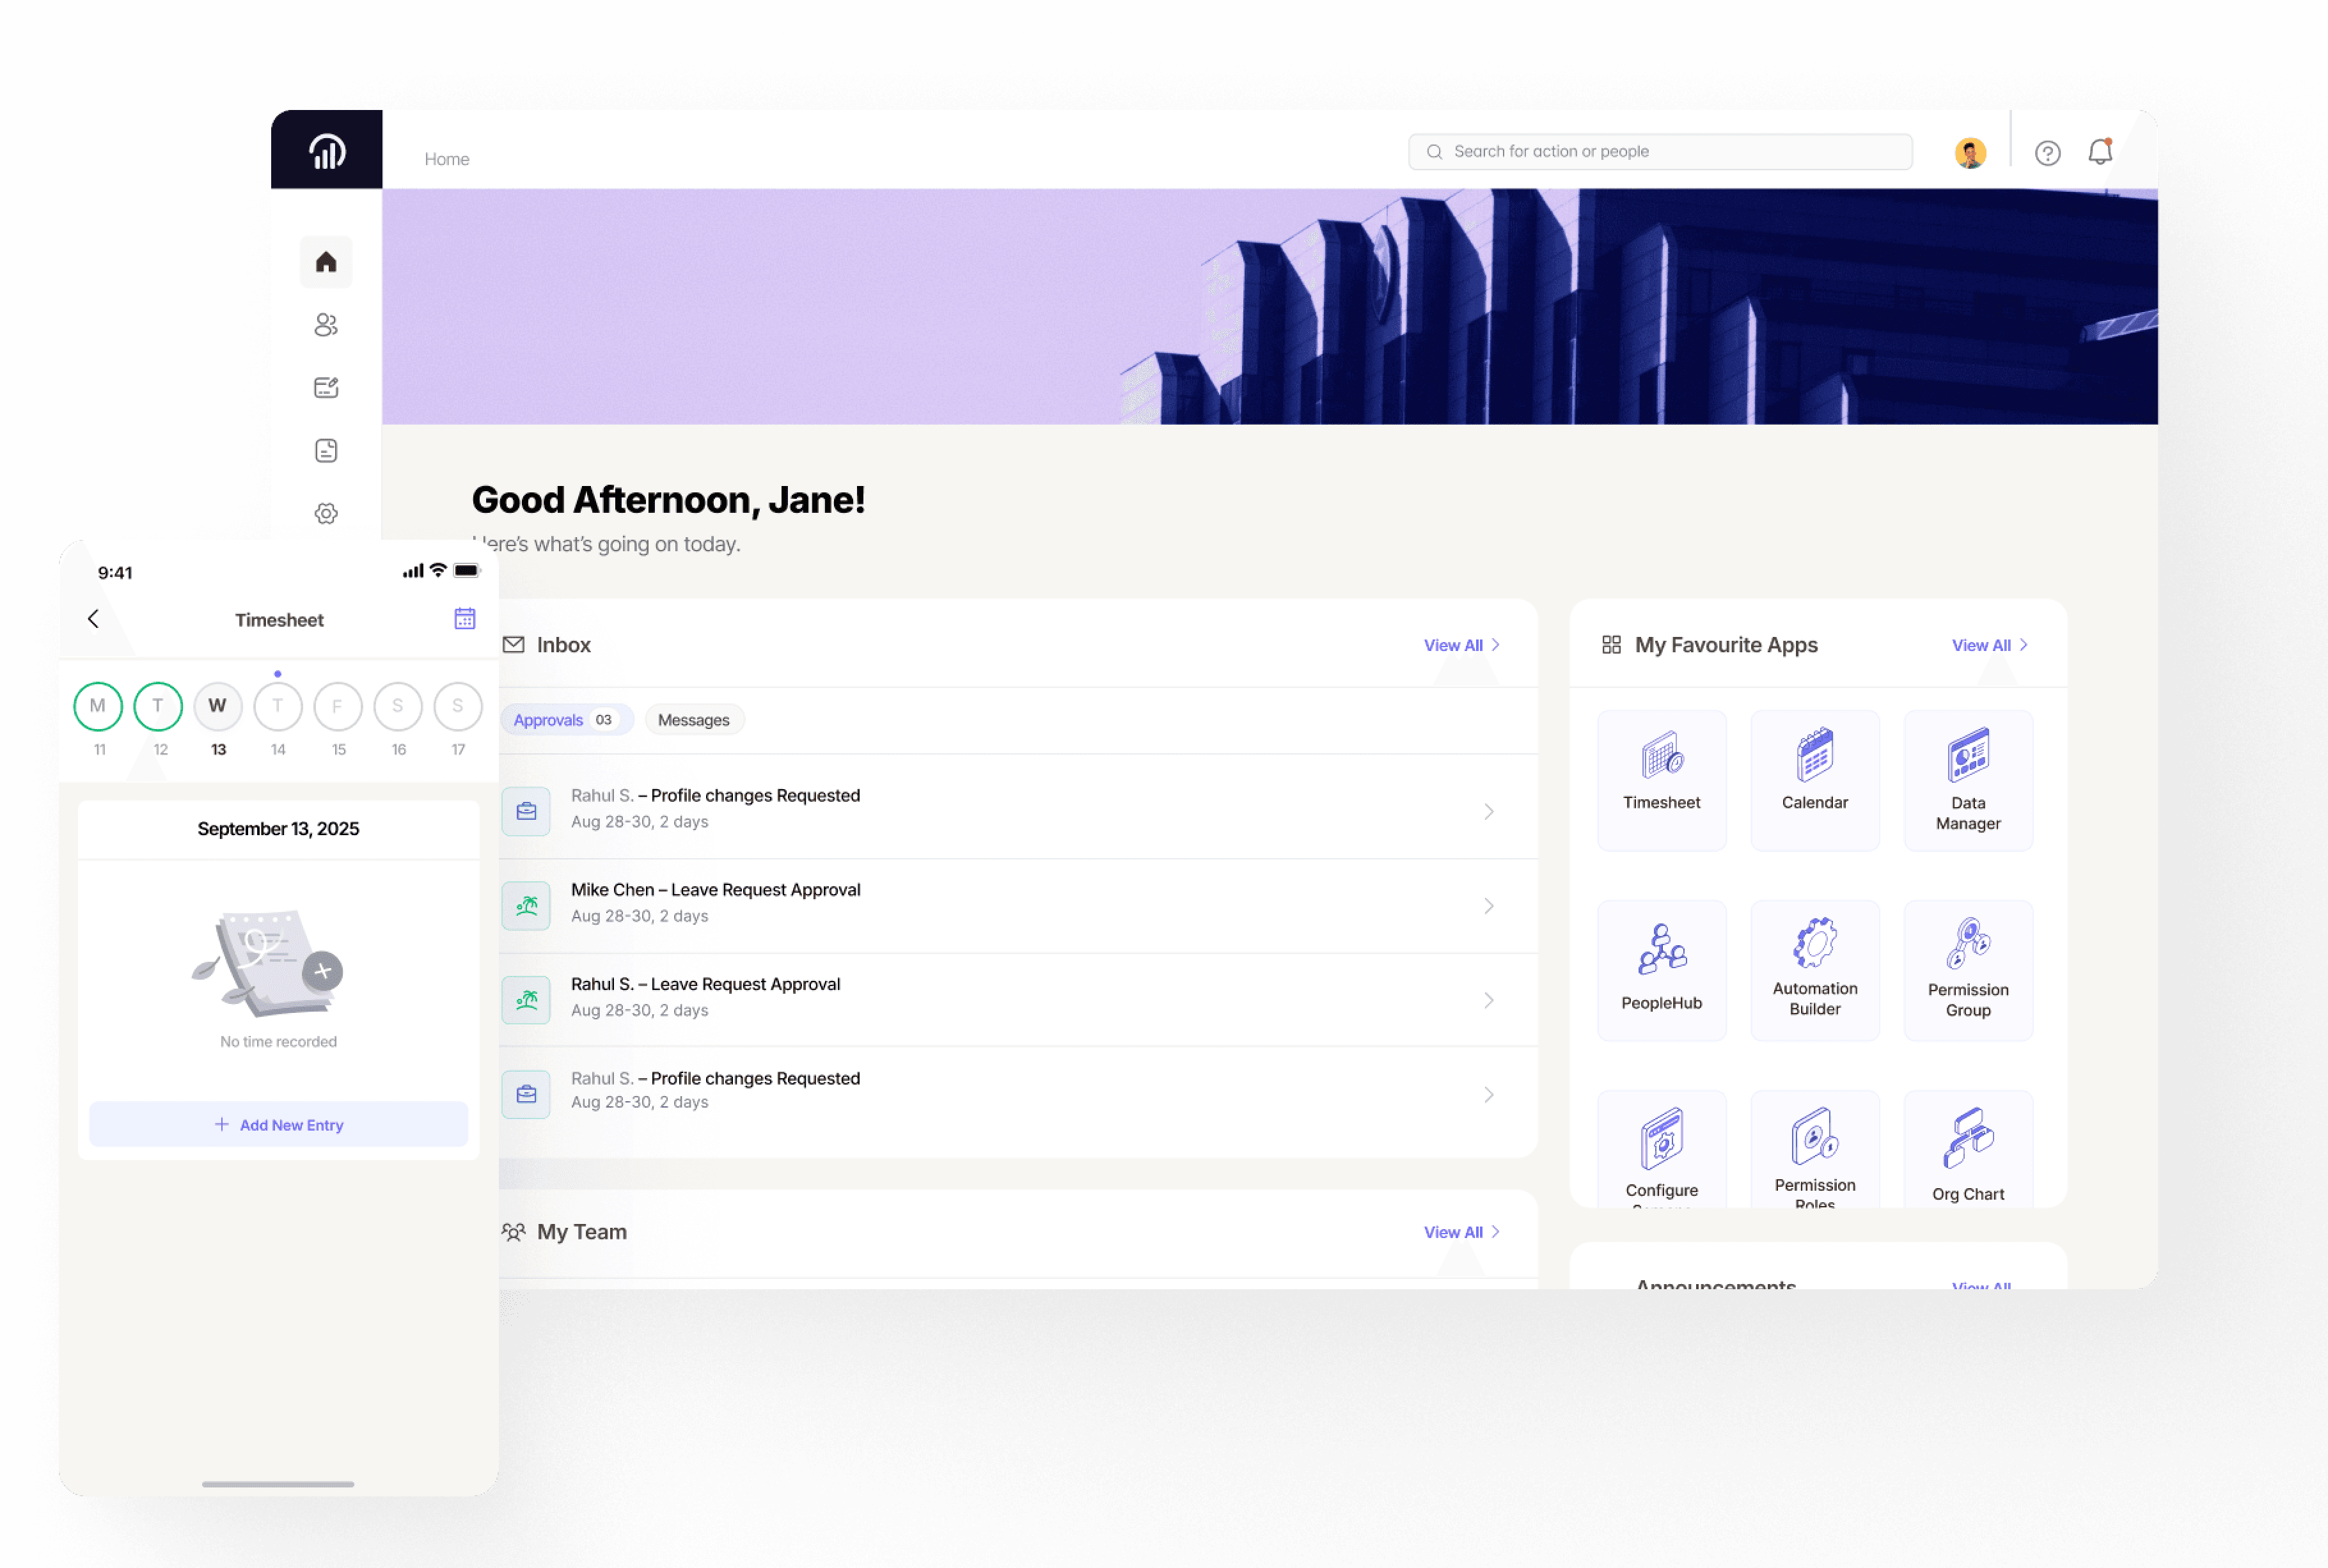Click the Home icon in sidebar

click(326, 262)
